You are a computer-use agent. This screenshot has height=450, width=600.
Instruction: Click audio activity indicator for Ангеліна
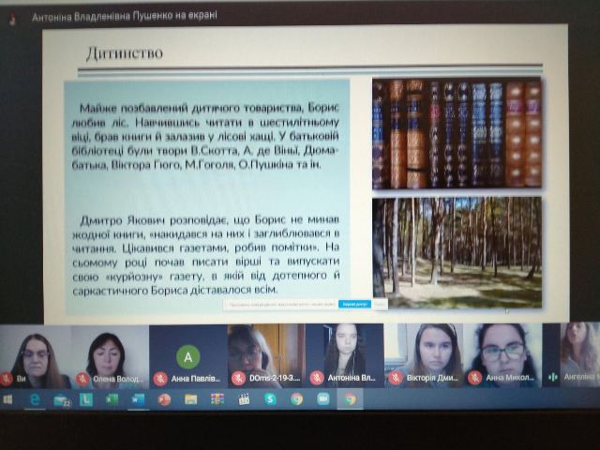pyautogui.click(x=552, y=377)
